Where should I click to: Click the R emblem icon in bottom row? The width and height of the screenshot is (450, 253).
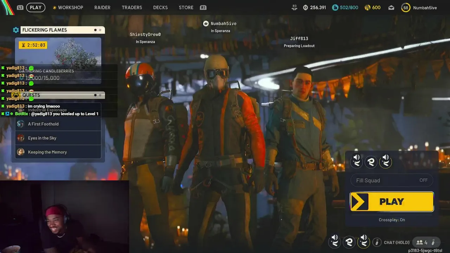coord(349,242)
